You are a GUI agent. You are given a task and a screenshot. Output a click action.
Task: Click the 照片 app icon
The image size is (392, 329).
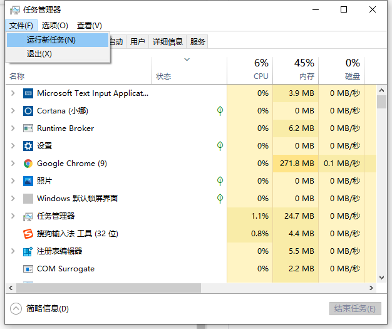(x=28, y=181)
